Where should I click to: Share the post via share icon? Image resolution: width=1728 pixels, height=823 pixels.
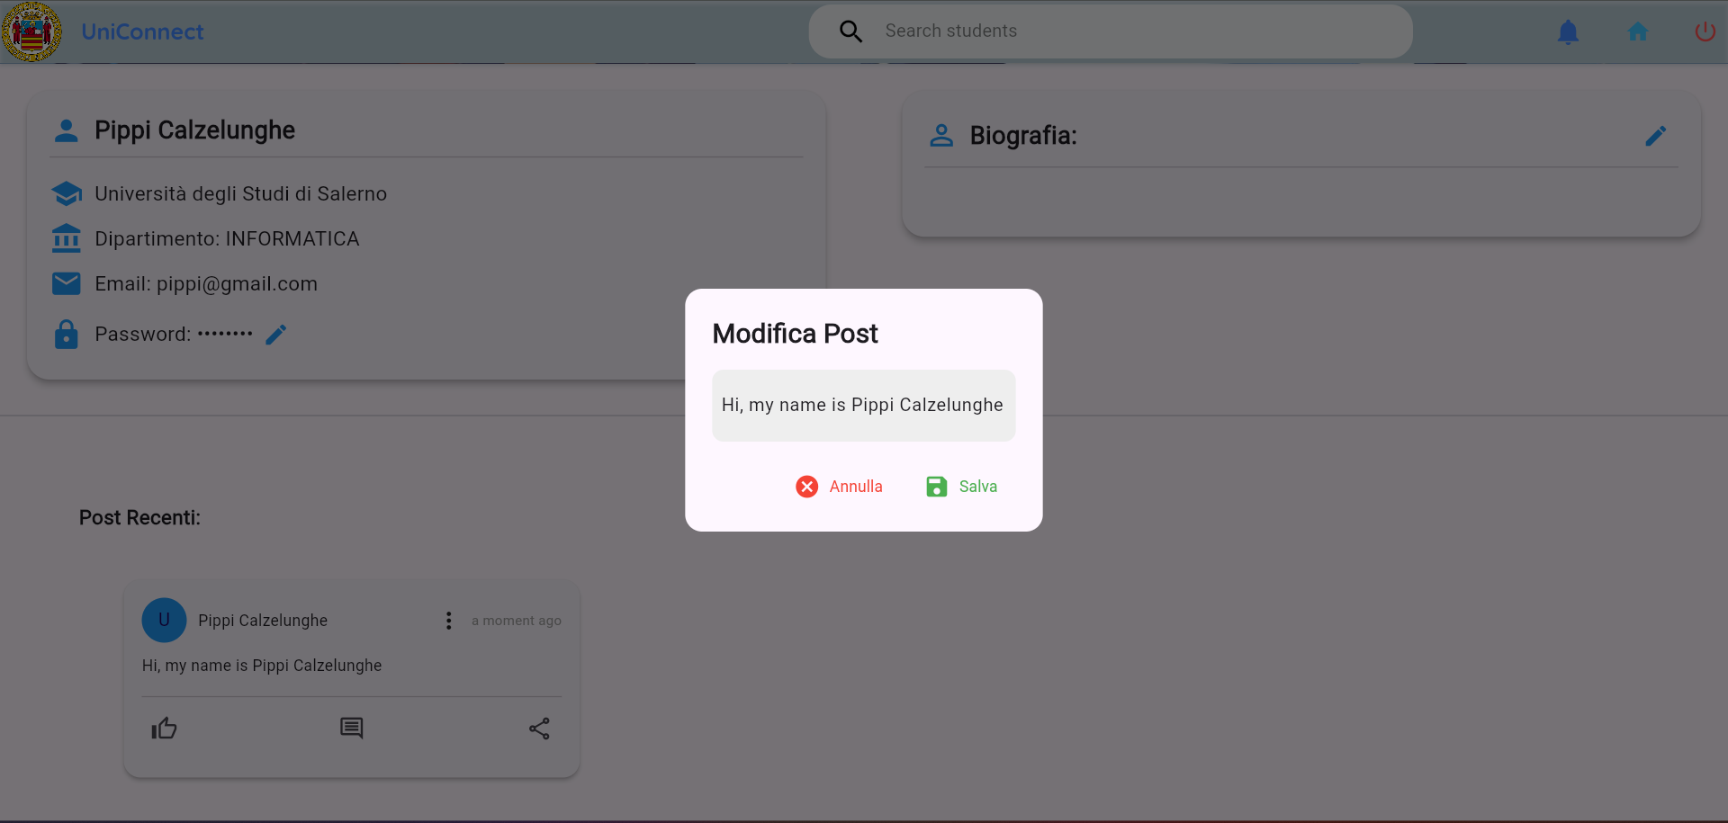coord(539,729)
